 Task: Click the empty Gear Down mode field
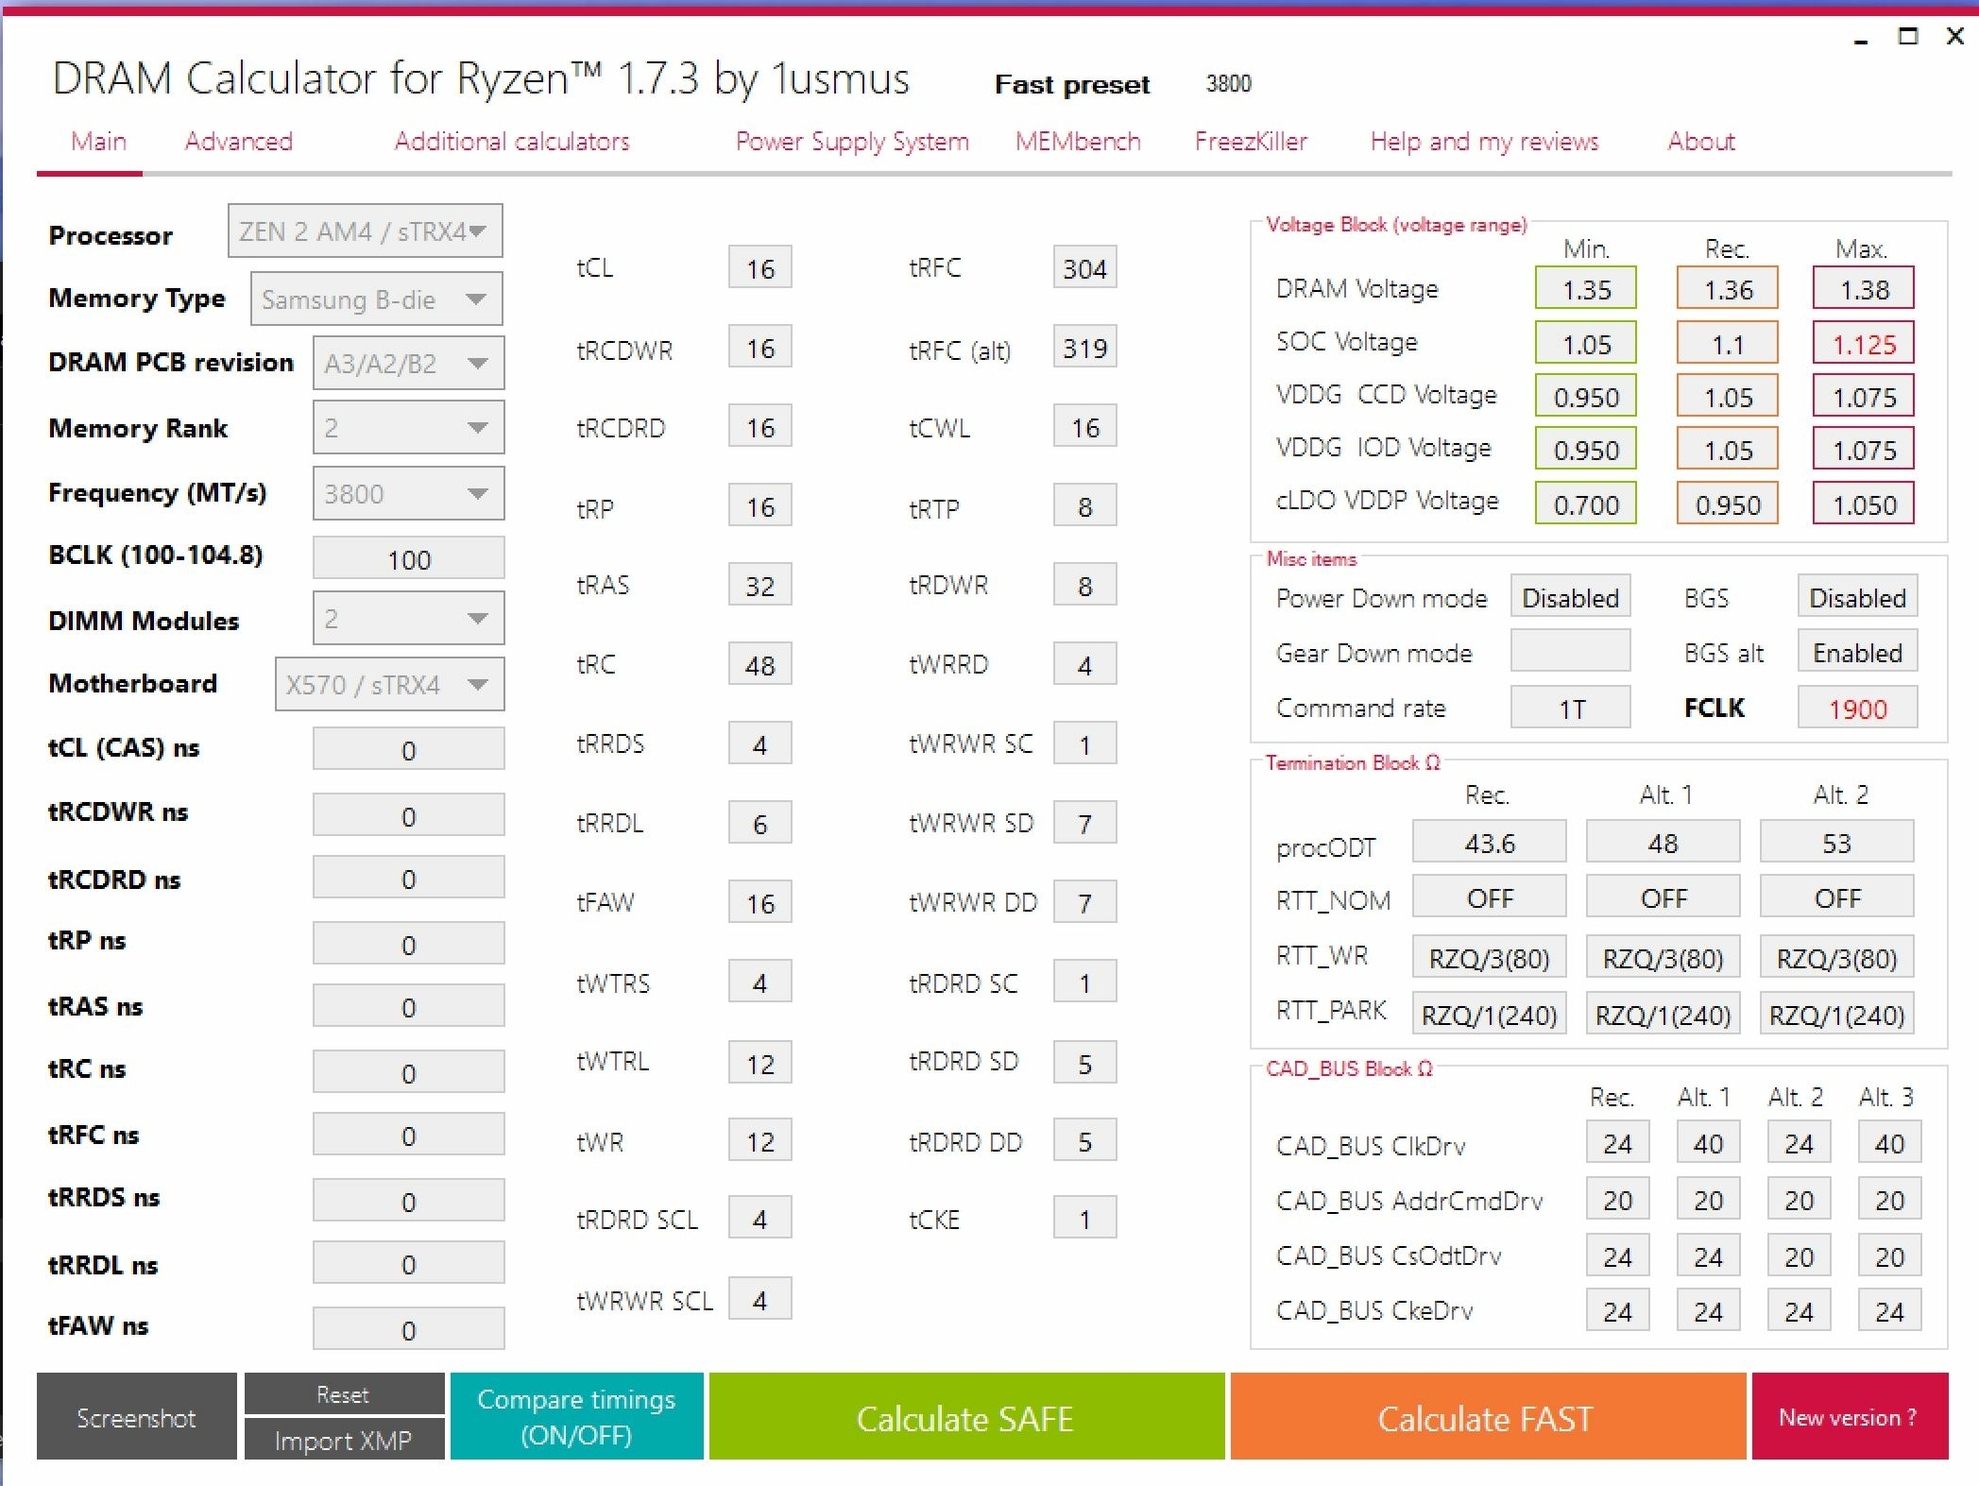(x=1570, y=652)
